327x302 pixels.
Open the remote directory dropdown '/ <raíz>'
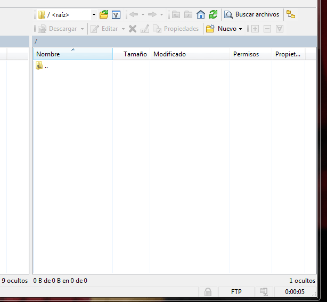click(67, 15)
